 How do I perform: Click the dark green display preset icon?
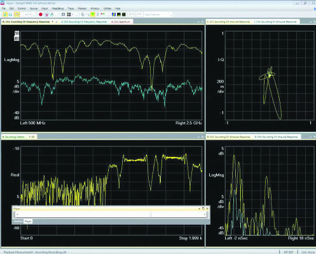click(124, 15)
